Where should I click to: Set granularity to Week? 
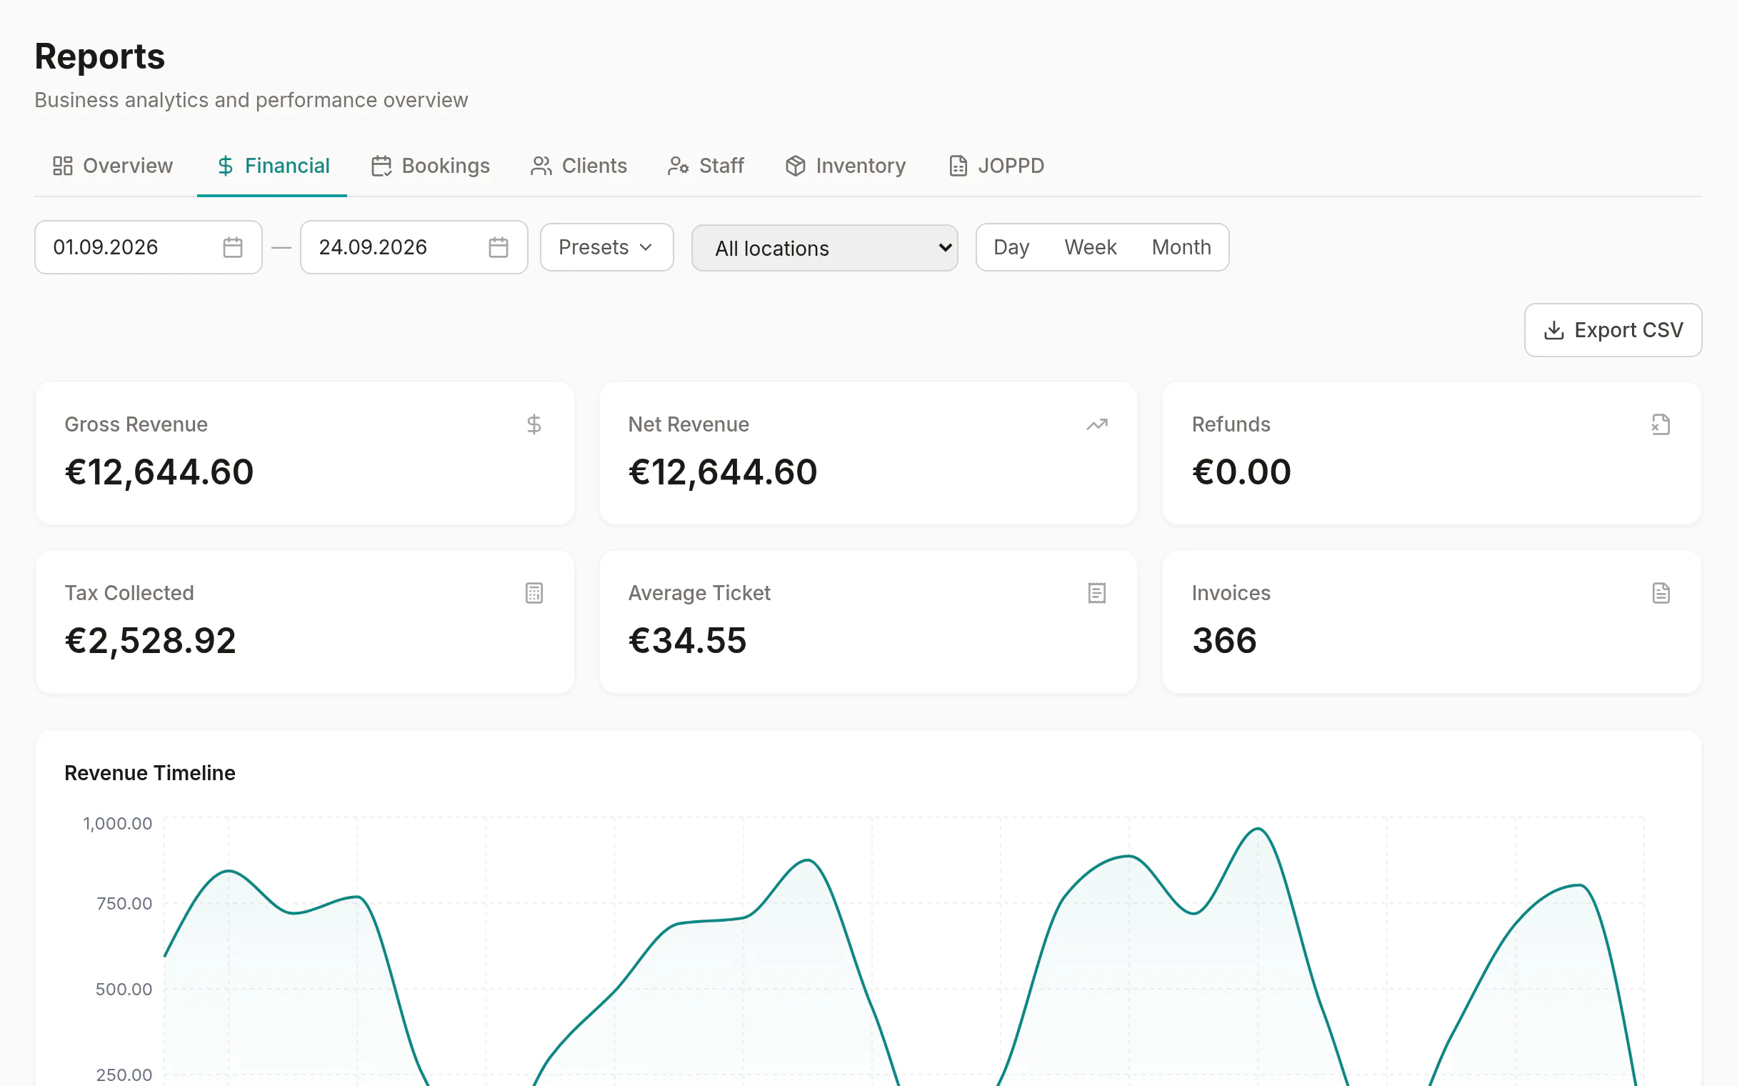[1091, 247]
